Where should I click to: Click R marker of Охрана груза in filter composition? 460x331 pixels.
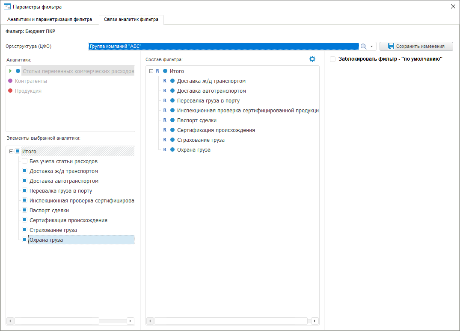[x=165, y=149]
